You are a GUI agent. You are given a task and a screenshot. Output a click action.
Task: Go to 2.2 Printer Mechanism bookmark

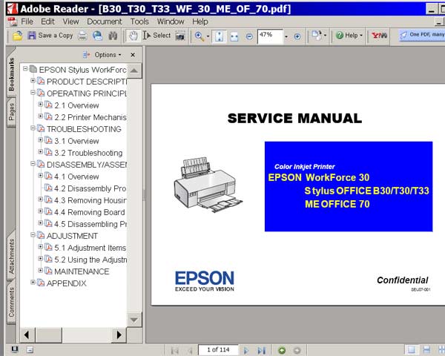(90, 117)
